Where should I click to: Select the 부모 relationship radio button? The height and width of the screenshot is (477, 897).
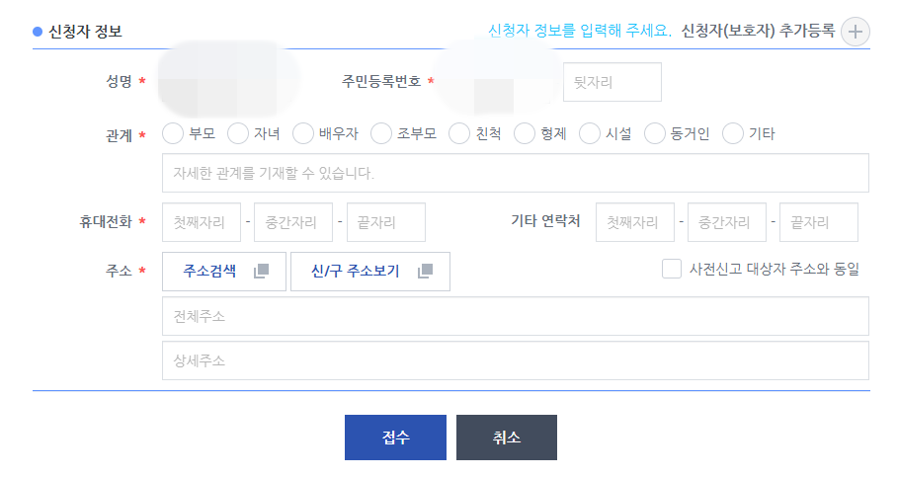coord(173,134)
